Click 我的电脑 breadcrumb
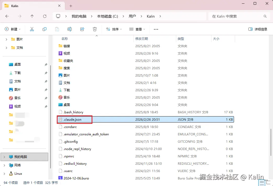Viewport: 273px width, 186px height. click(x=79, y=16)
